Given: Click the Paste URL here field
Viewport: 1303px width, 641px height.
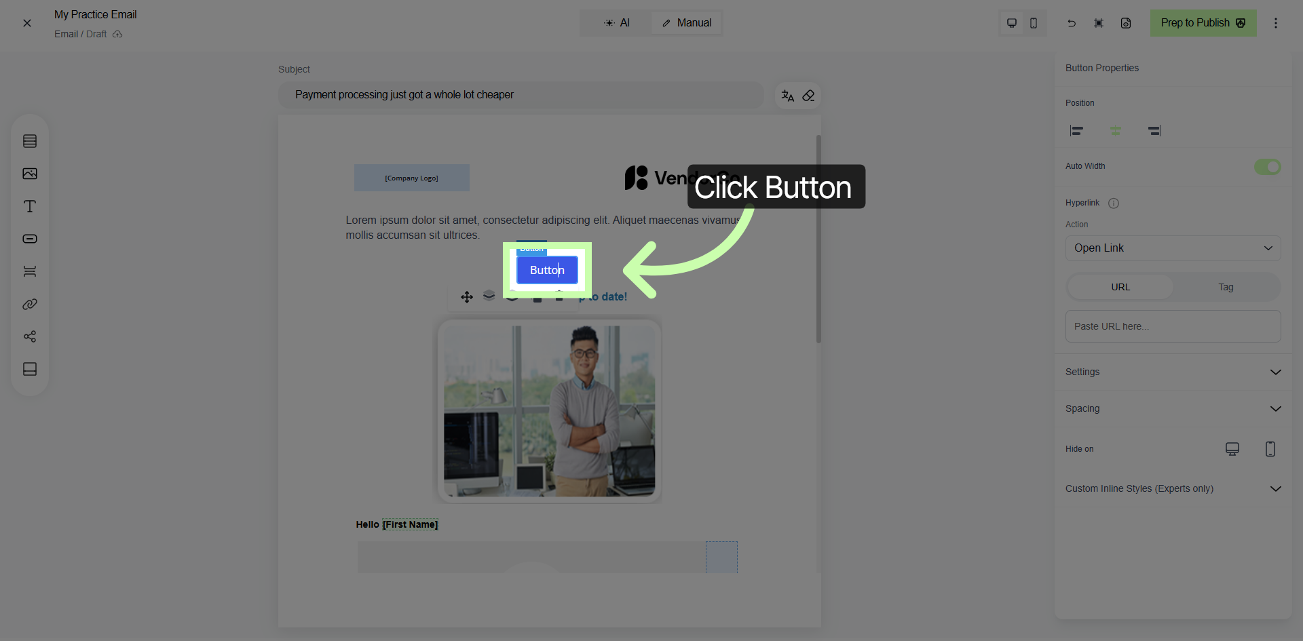Looking at the screenshot, I should click(x=1173, y=326).
